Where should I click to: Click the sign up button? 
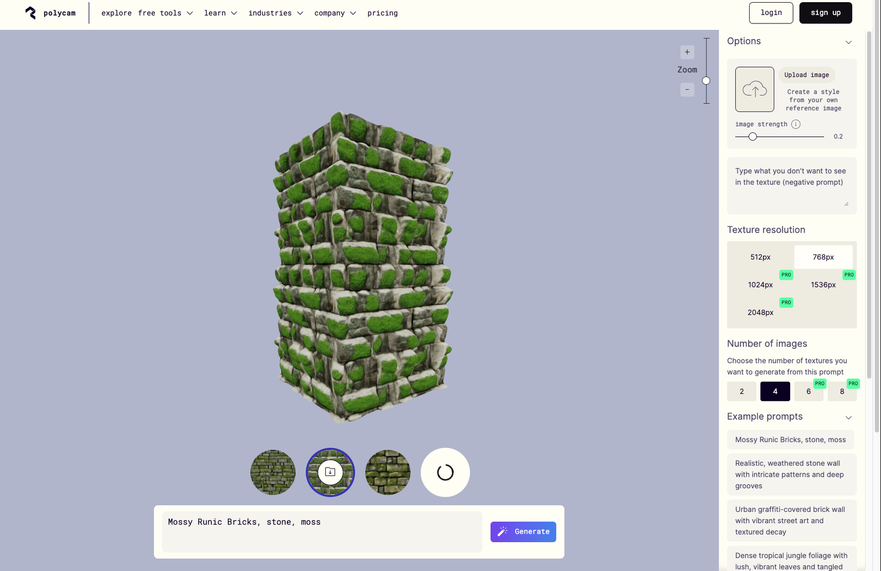pos(825,13)
